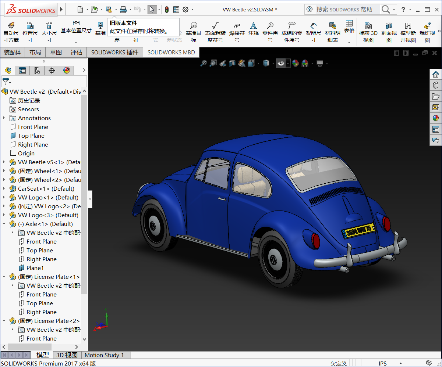Open the SOLIDWORKS Resources home icon

pyautogui.click(x=436, y=75)
